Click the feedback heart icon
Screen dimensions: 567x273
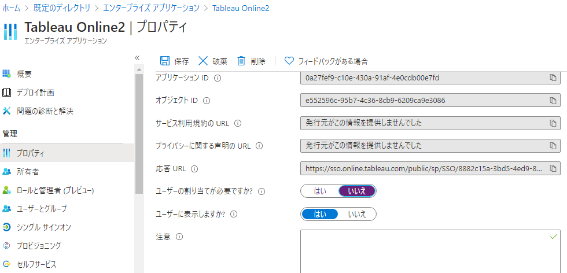tap(289, 61)
